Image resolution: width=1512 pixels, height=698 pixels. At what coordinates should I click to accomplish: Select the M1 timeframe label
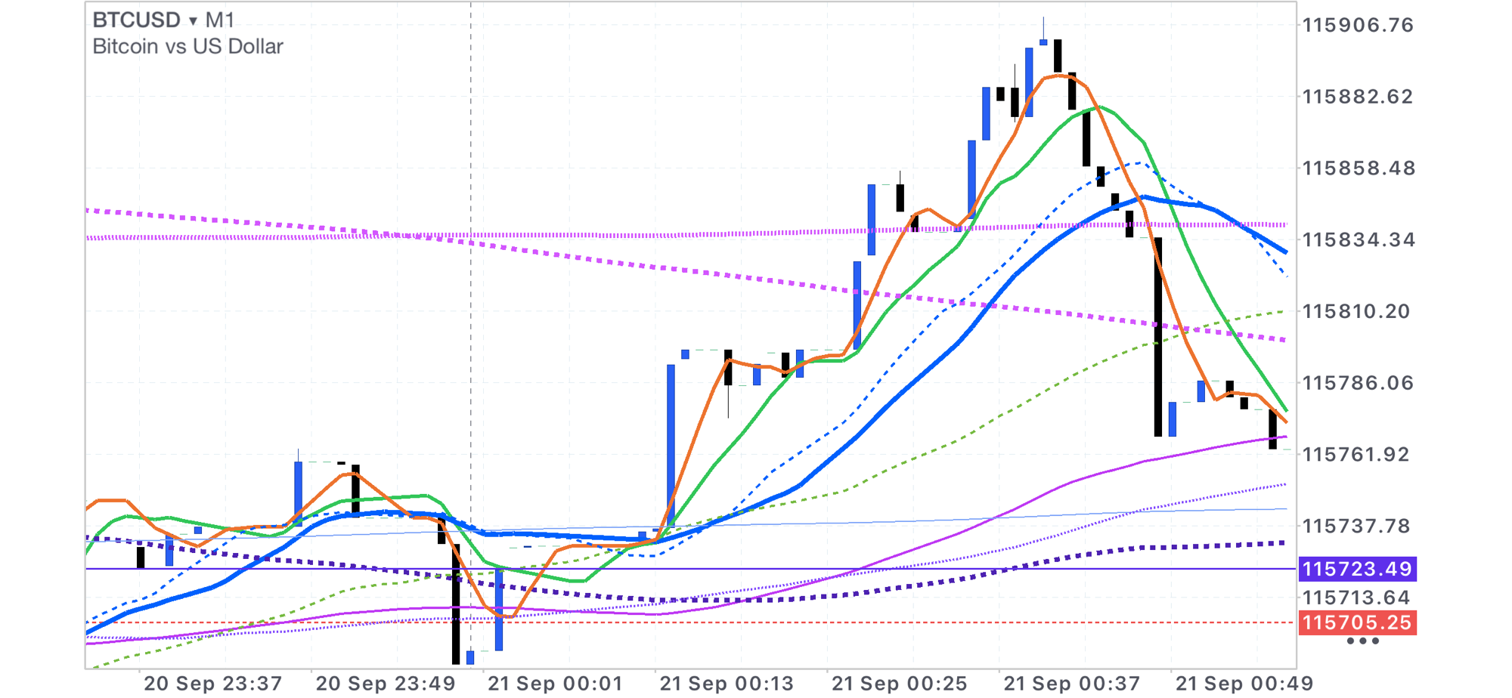point(220,20)
